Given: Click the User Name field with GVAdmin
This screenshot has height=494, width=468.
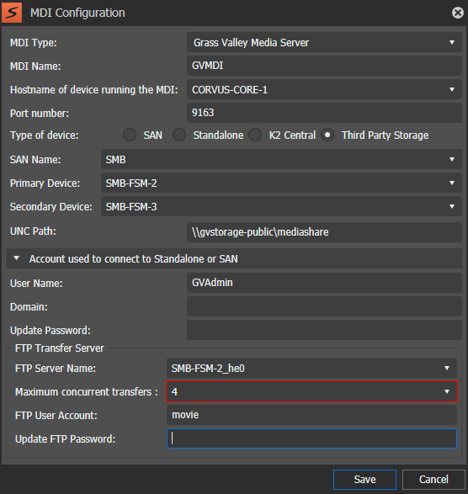Looking at the screenshot, I should [324, 283].
